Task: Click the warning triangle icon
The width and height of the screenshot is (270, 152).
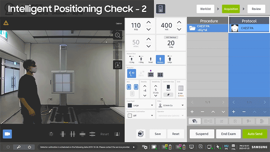Action: click(x=6, y=23)
